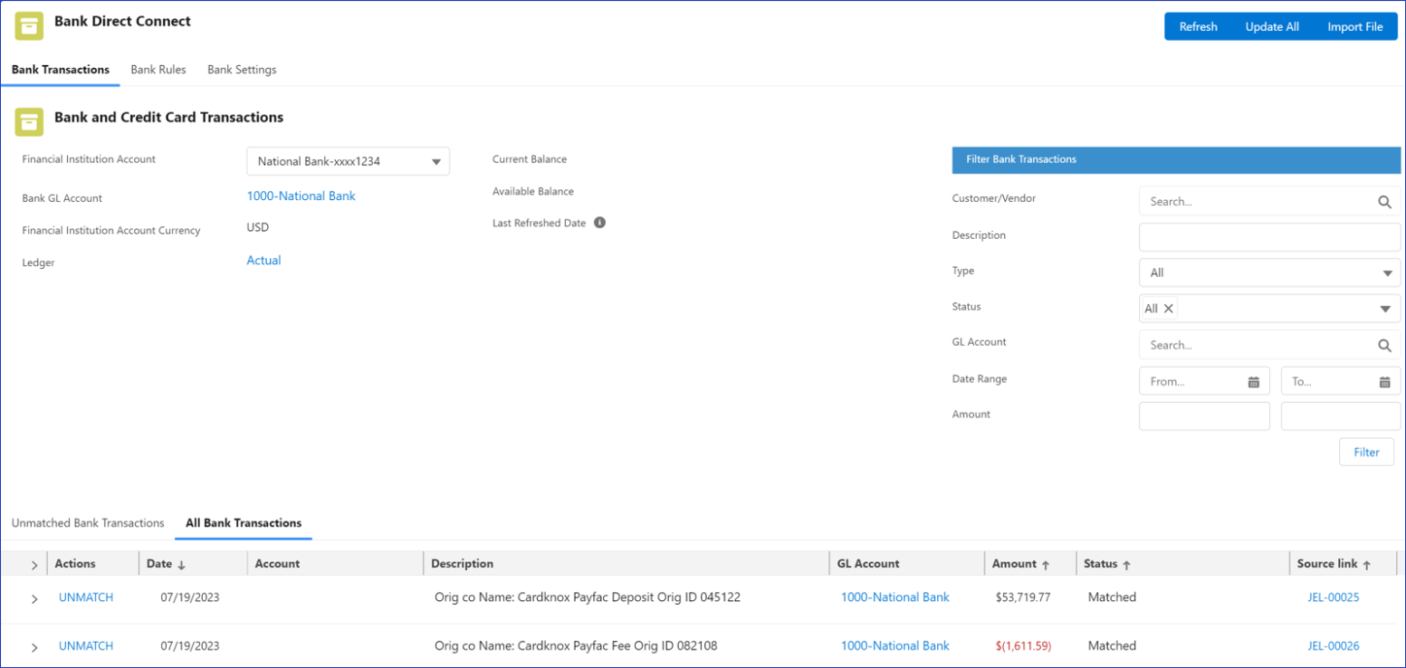Open the Actual ledger link
The image size is (1406, 668).
pos(264,260)
